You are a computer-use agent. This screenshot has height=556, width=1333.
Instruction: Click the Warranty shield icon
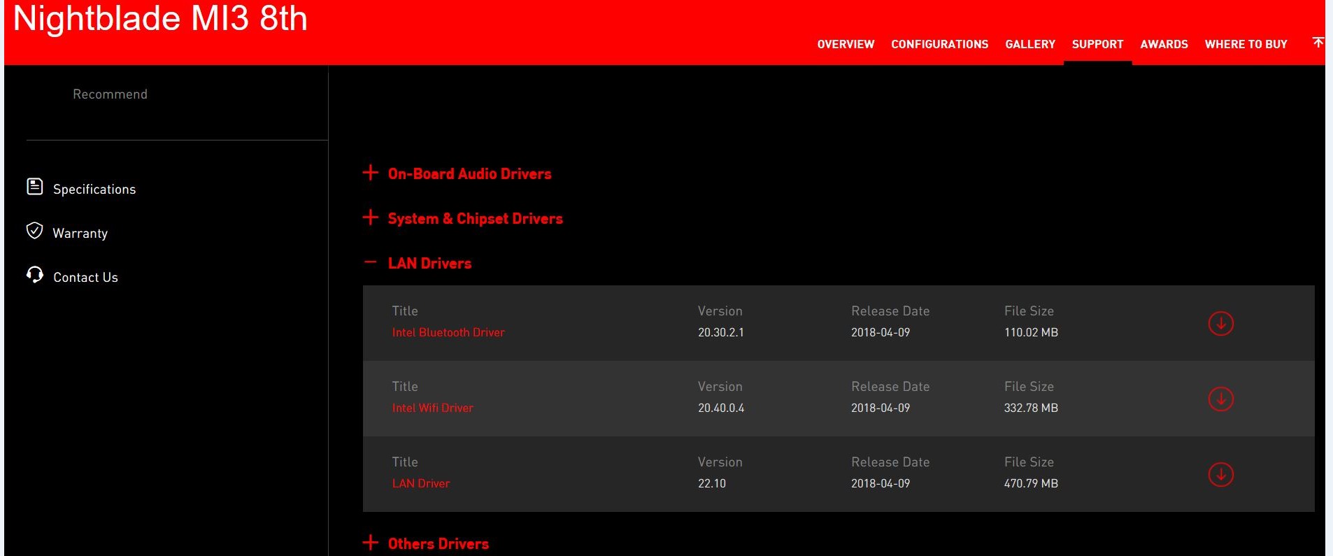coord(34,231)
